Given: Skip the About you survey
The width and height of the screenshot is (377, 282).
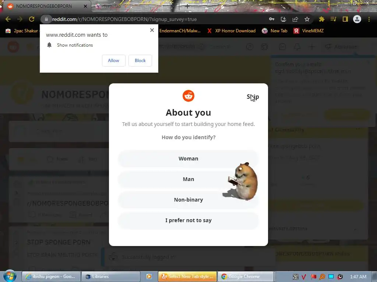Looking at the screenshot, I should [x=253, y=97].
